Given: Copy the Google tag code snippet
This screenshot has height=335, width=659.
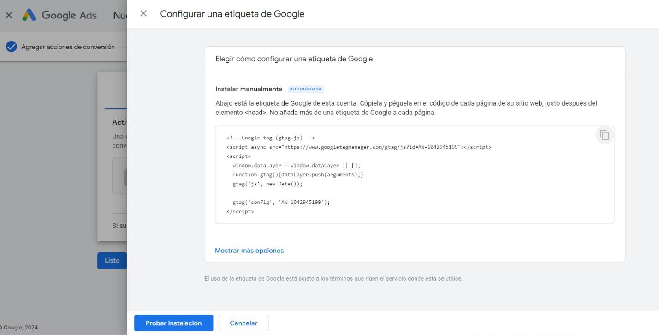Looking at the screenshot, I should [605, 135].
